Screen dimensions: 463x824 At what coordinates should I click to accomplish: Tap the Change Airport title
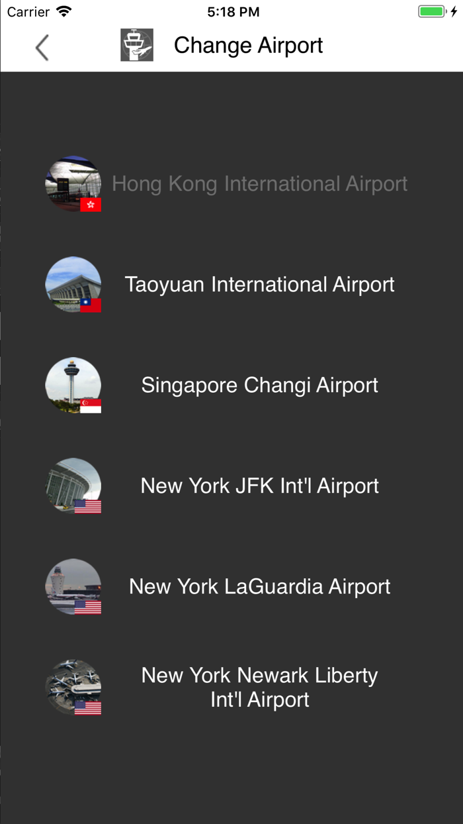coord(249,45)
